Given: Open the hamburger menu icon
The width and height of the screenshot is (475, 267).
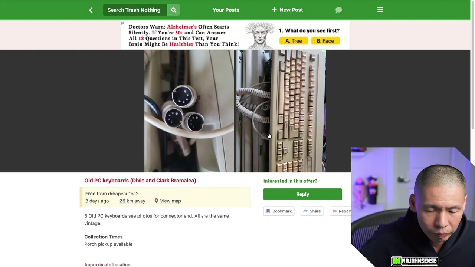Looking at the screenshot, I should point(380,10).
